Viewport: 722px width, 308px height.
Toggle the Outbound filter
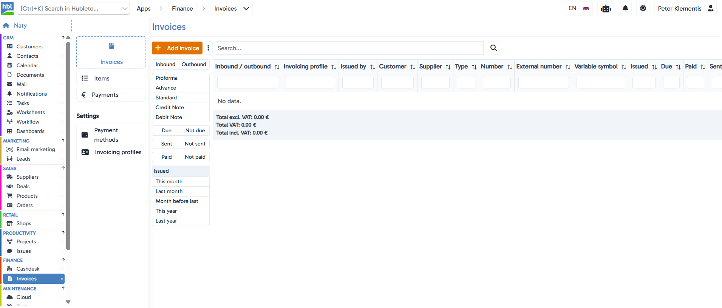(x=194, y=64)
